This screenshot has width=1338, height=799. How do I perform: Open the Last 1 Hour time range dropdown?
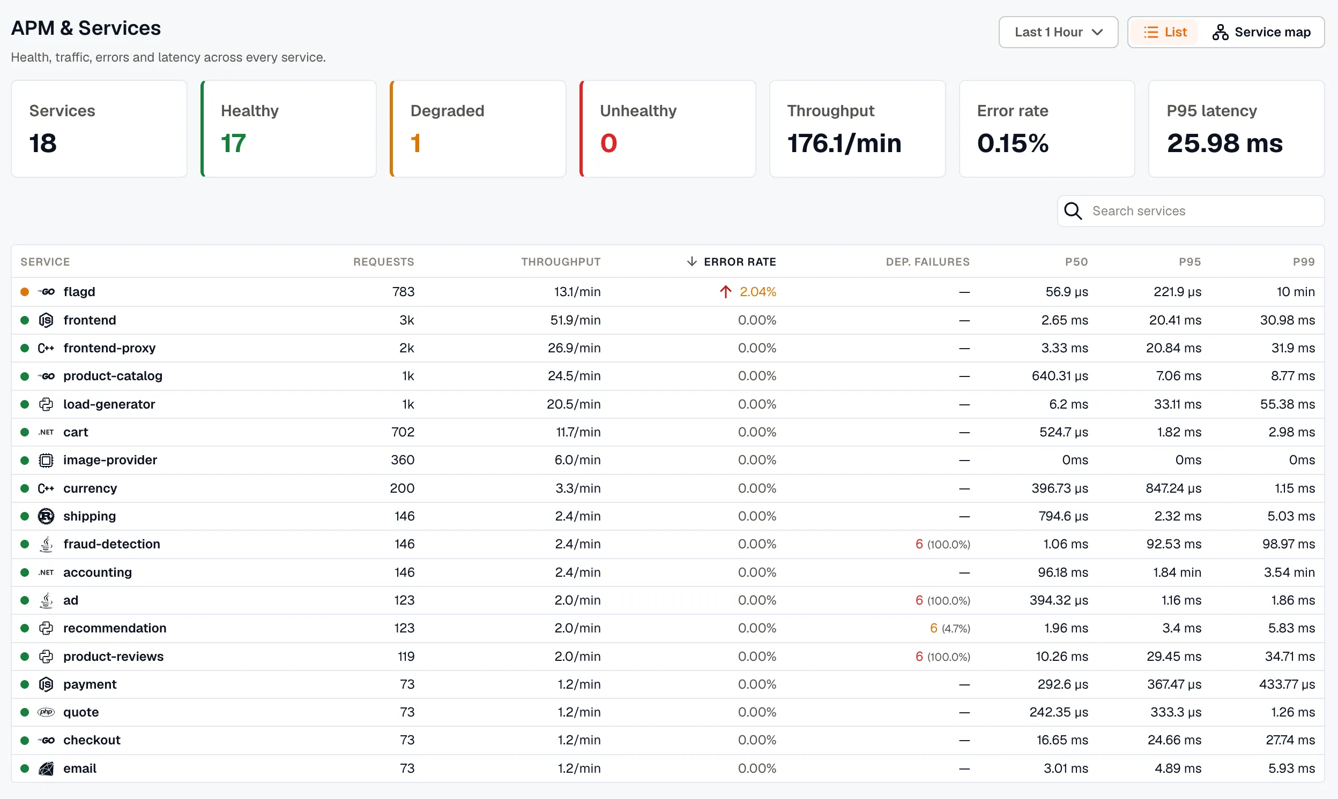click(x=1058, y=32)
